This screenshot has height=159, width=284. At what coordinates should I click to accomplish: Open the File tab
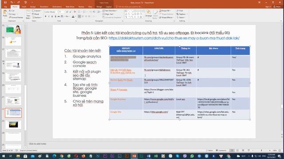point(6,7)
